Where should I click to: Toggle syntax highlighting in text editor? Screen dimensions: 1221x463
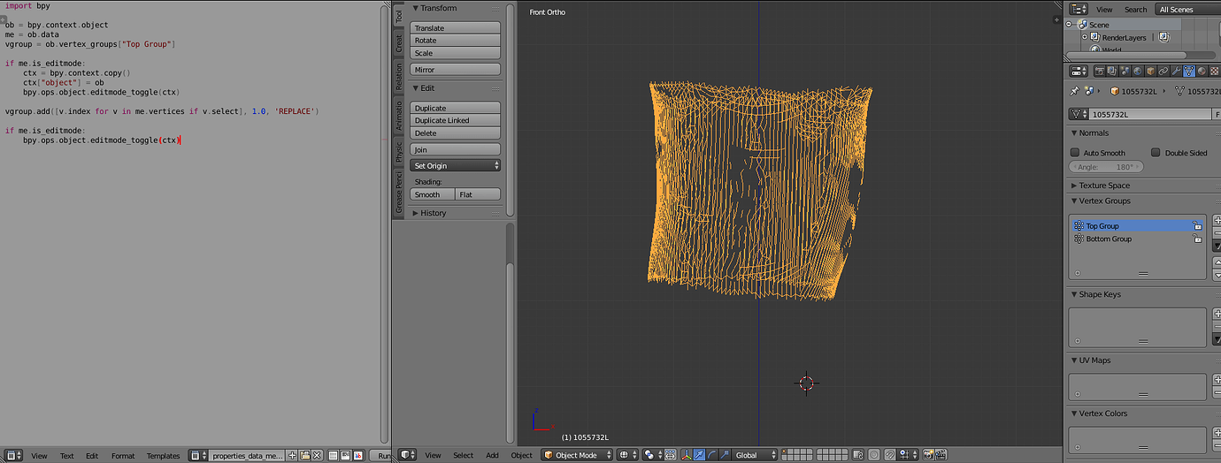(358, 456)
